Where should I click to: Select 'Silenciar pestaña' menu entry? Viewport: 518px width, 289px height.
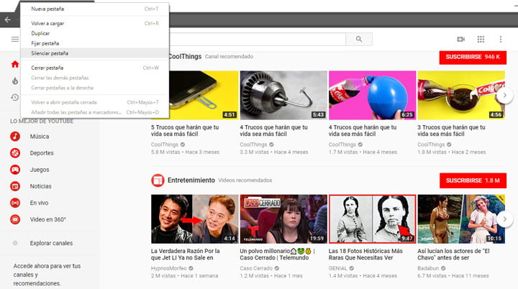click(95, 53)
